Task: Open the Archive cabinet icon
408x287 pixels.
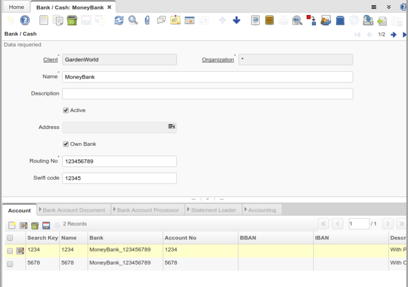Action: 269,20
